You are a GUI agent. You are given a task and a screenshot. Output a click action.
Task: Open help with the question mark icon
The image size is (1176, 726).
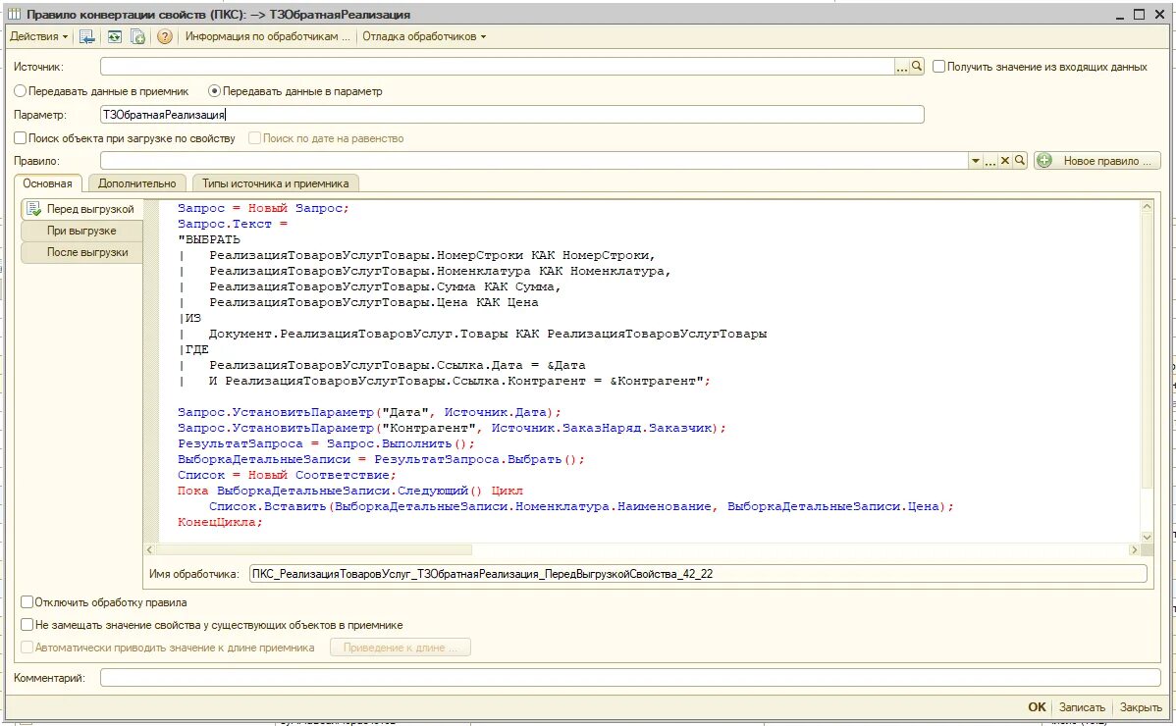165,36
